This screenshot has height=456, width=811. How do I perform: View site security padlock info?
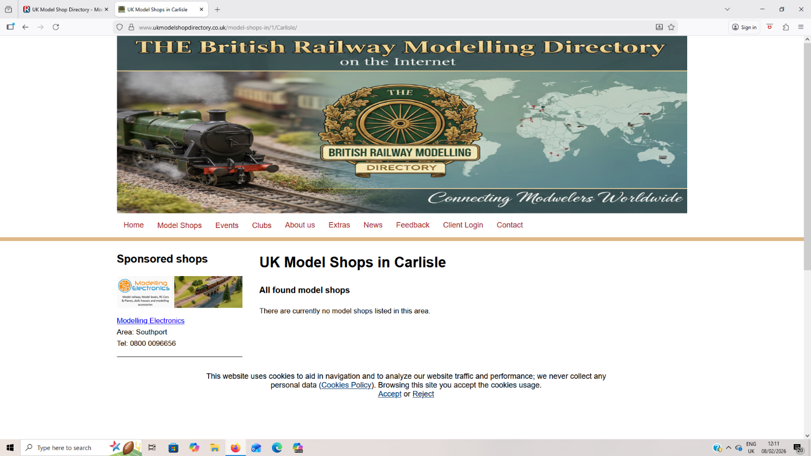(x=131, y=27)
